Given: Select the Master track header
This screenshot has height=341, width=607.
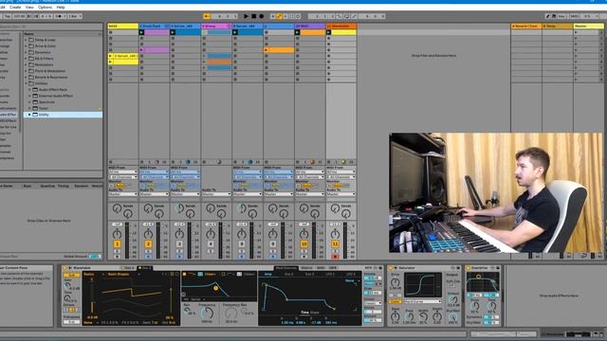Looking at the screenshot, I should 588,26.
